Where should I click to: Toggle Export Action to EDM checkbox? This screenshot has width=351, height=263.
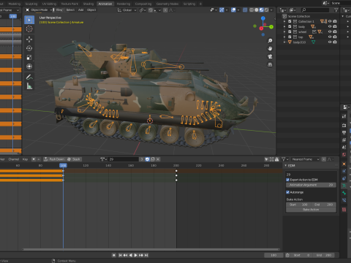tap(287, 180)
